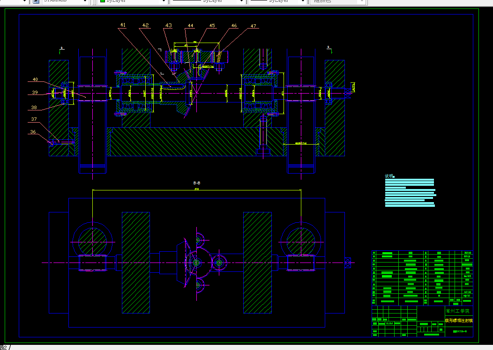Viewport: 493px width, 350px height.
Task: Select the right hatched guide pillar circle in B-B view
Action: pos(301,242)
